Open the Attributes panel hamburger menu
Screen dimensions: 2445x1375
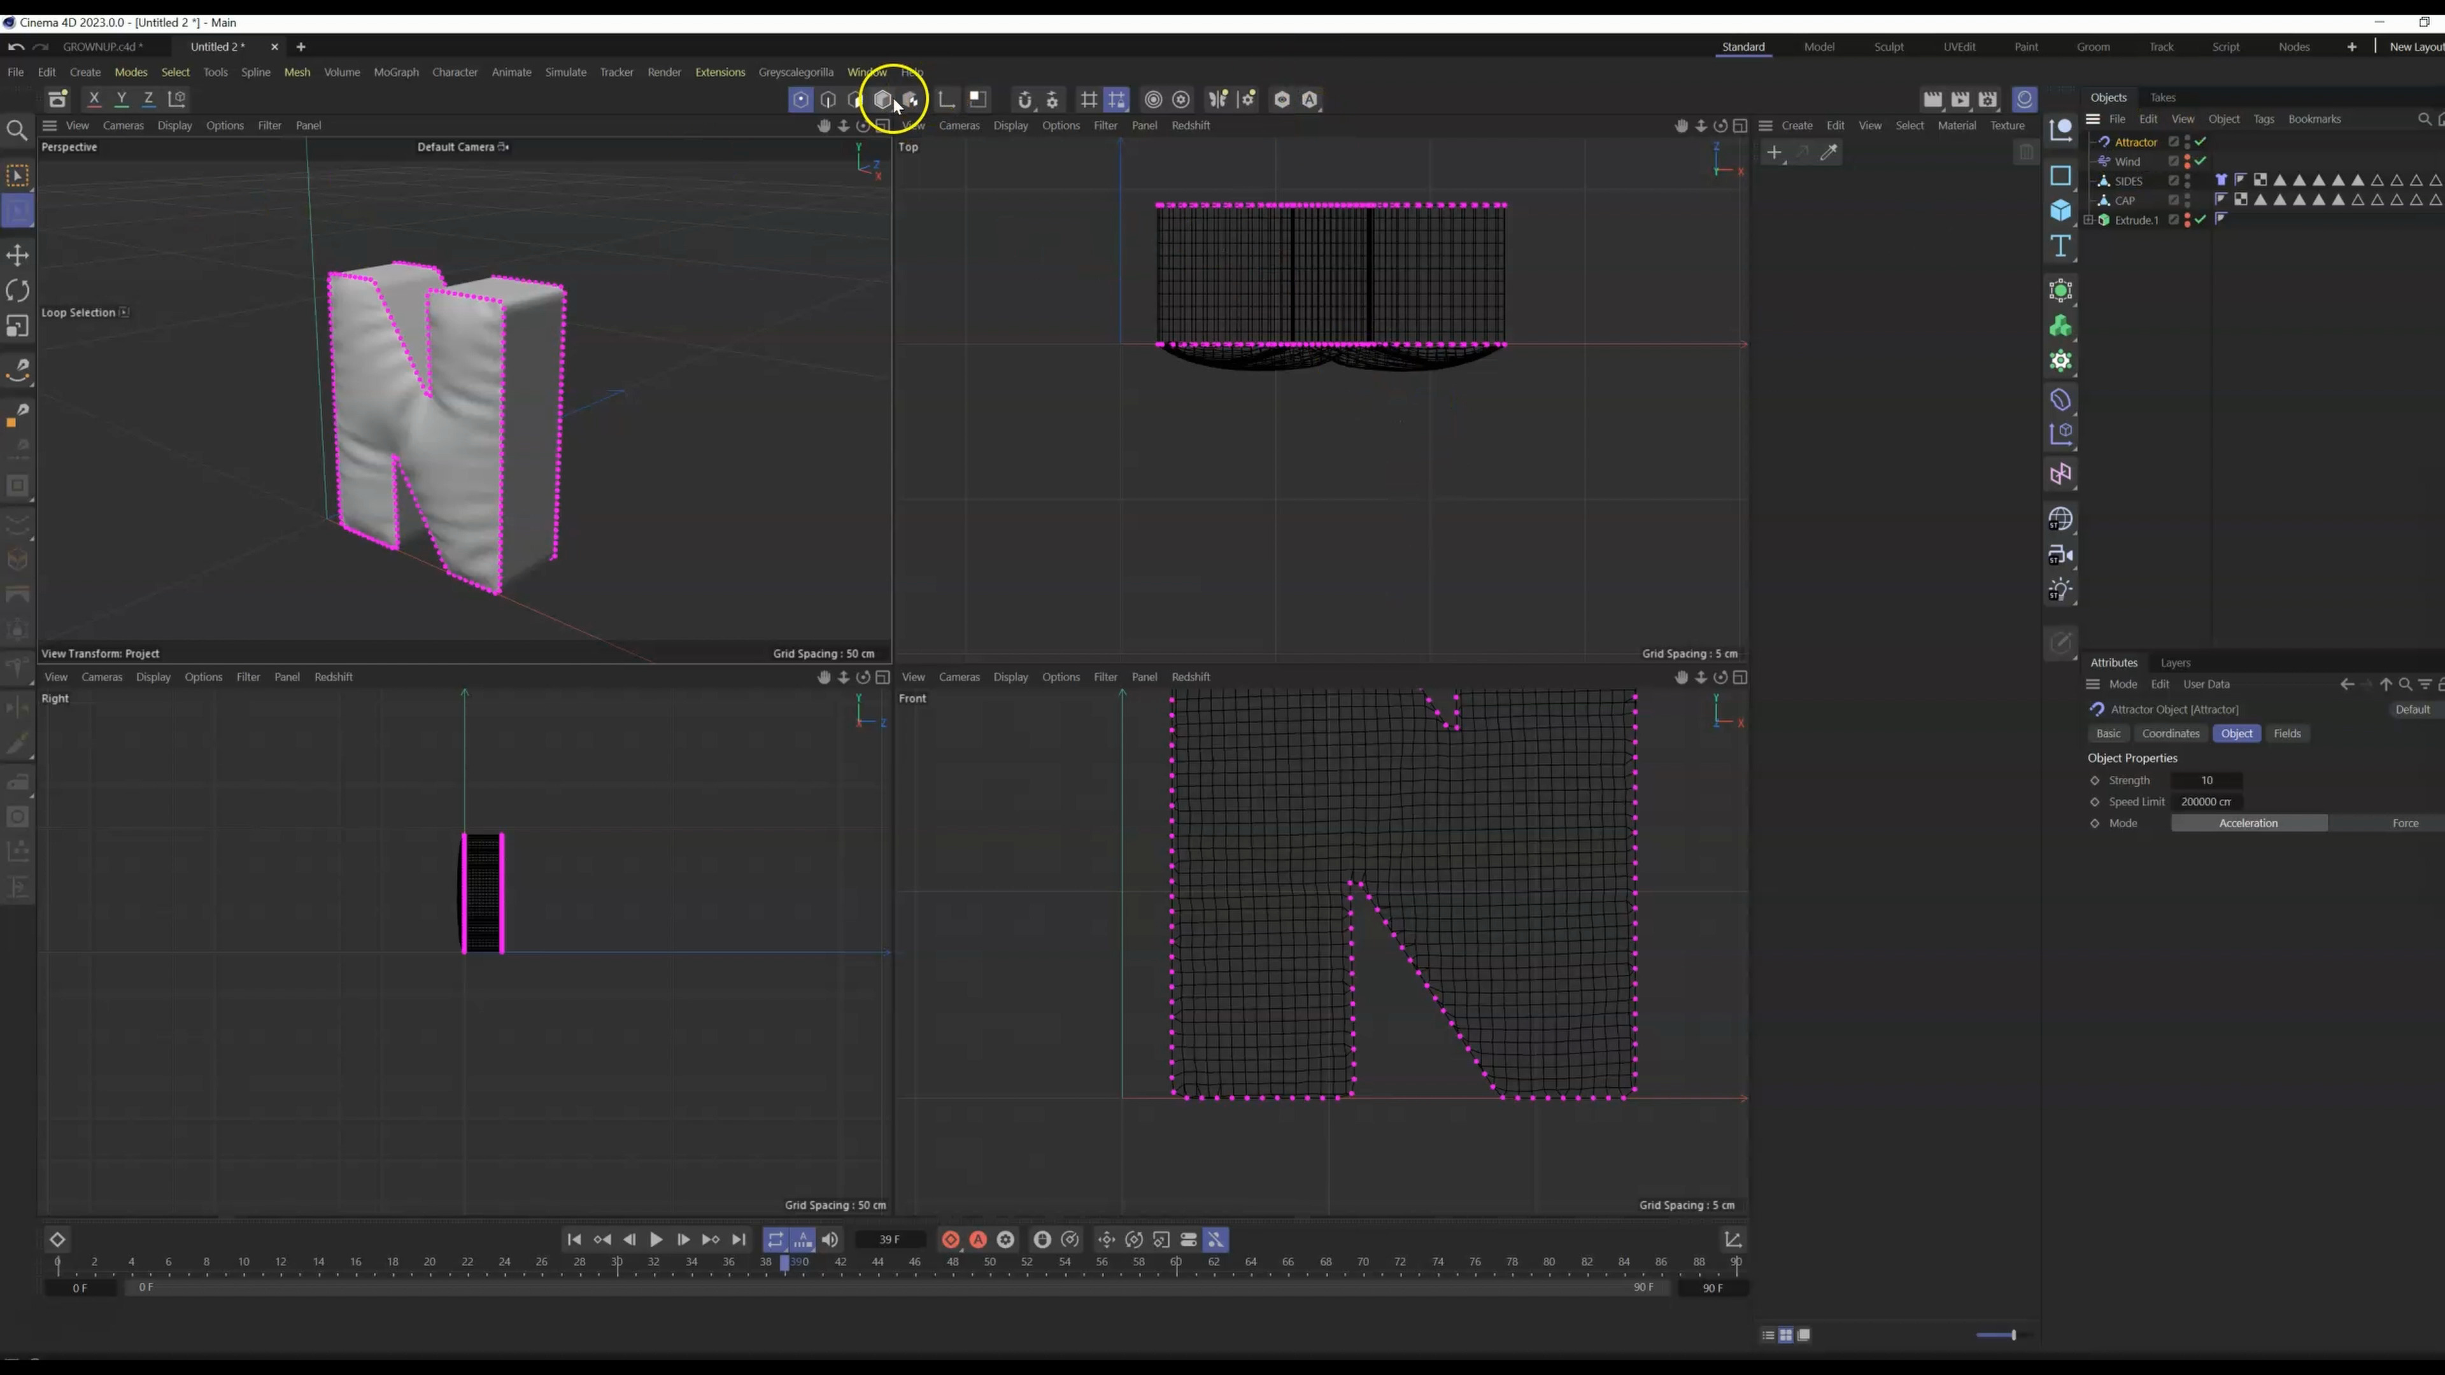coord(2092,684)
